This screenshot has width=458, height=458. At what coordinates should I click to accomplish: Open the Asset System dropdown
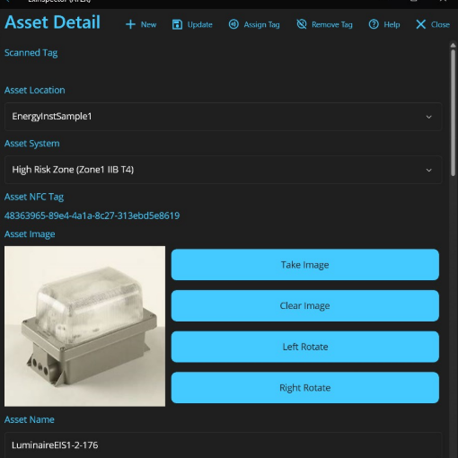223,170
